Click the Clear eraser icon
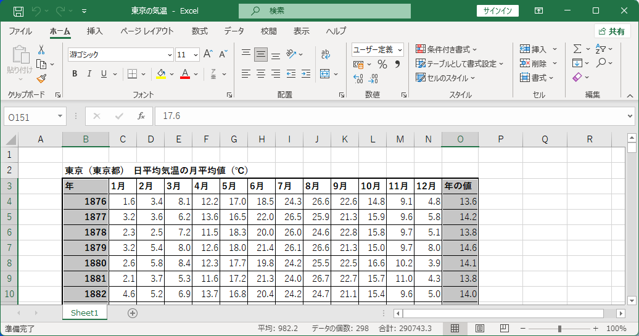Viewport: 639px width, 336px height. tap(577, 77)
